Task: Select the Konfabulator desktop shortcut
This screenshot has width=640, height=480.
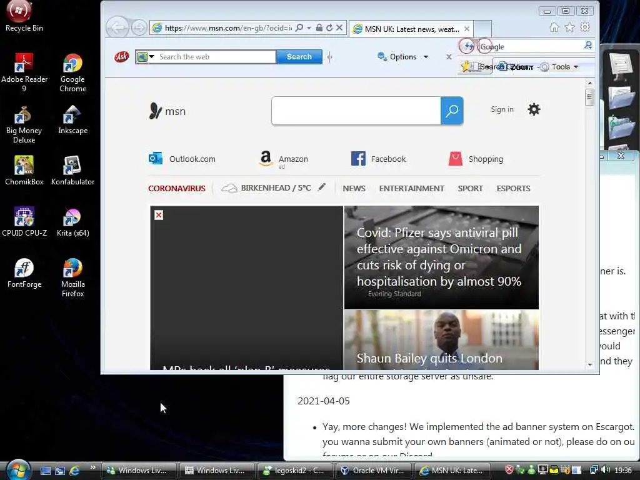Action: click(72, 171)
